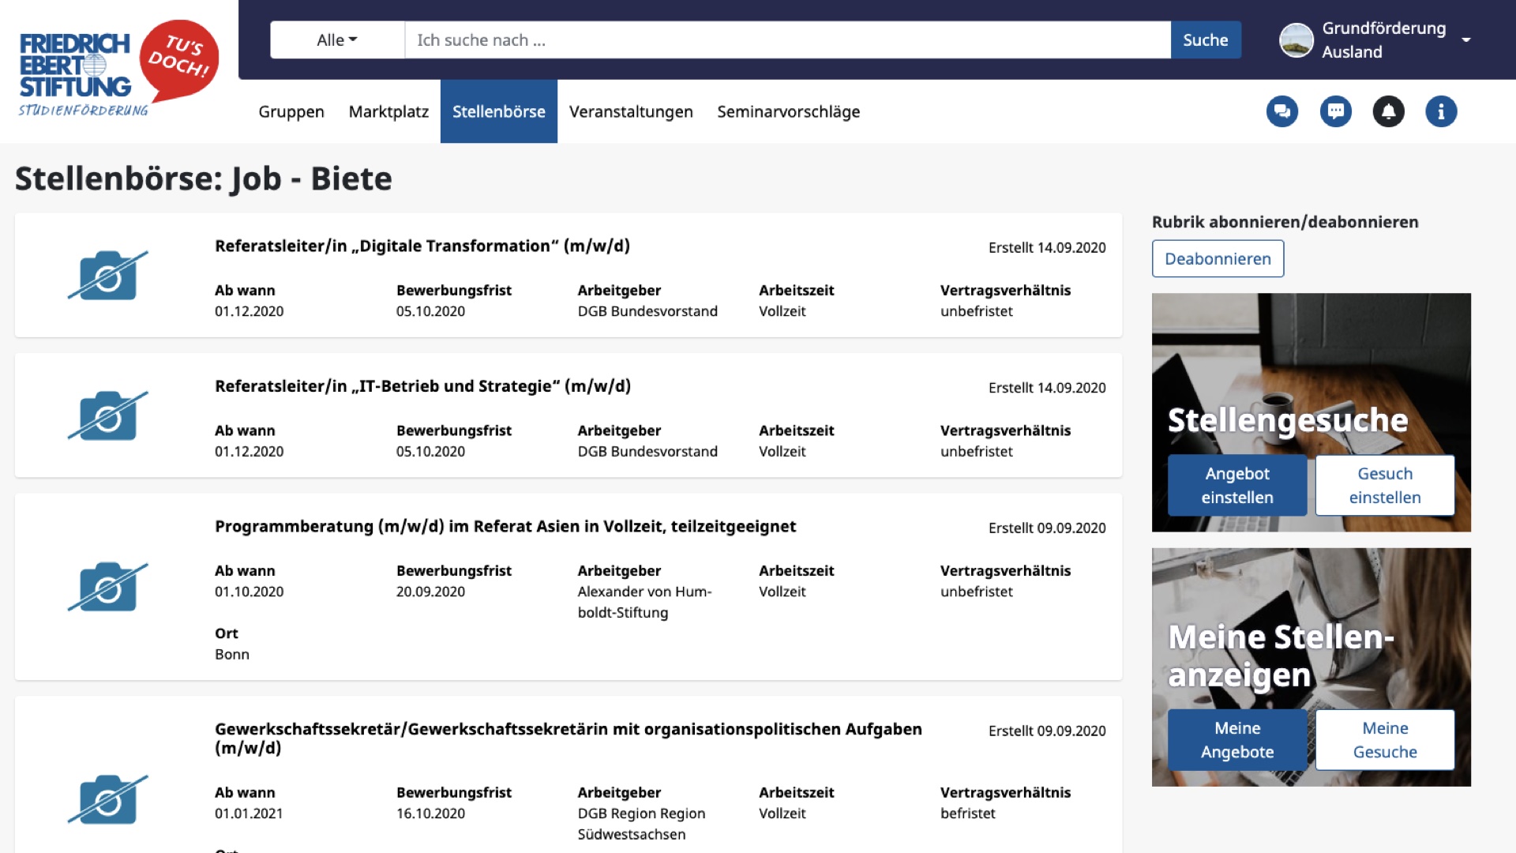Open Meine Gesuche

point(1385,739)
